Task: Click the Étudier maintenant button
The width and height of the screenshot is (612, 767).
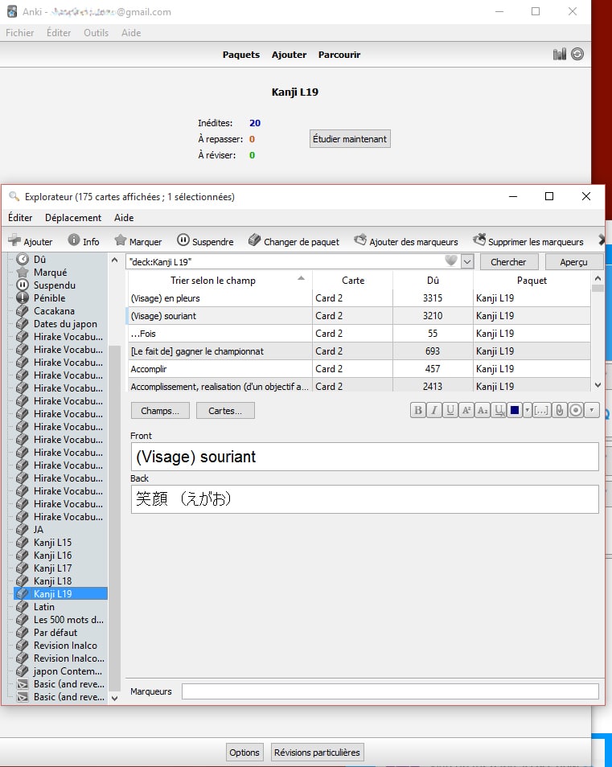Action: click(350, 139)
